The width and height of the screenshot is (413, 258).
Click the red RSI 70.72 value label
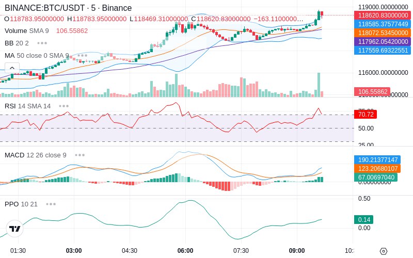point(366,115)
